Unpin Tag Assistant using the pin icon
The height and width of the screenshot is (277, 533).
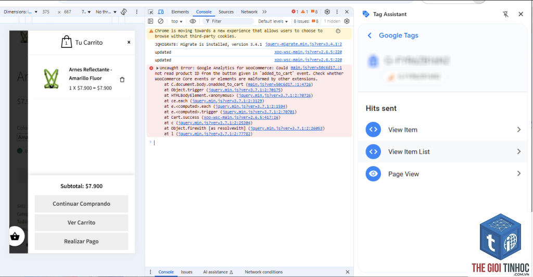(505, 14)
